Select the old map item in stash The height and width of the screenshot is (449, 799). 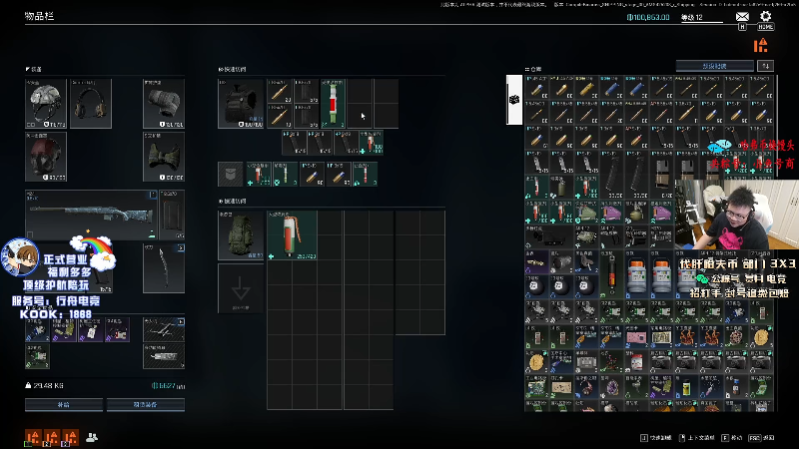(x=561, y=387)
